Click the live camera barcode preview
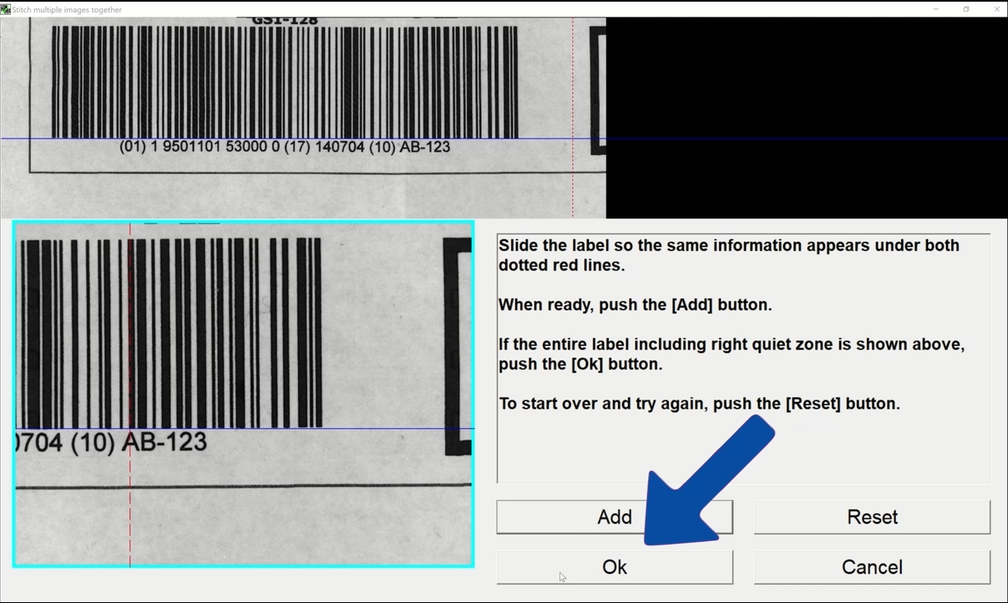This screenshot has width=1008, height=603. coord(244,394)
